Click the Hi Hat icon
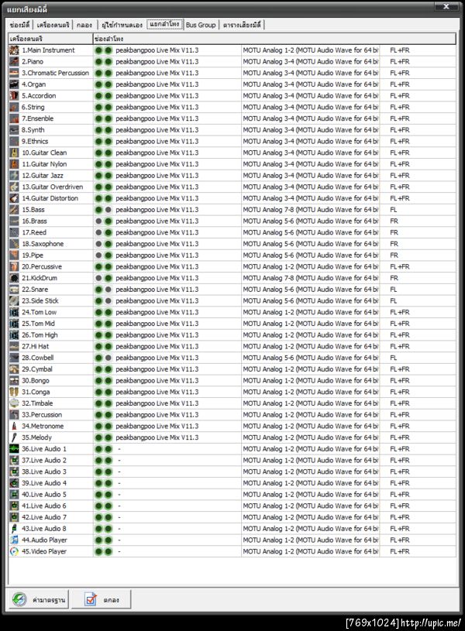The height and width of the screenshot is (631, 465). click(x=14, y=347)
